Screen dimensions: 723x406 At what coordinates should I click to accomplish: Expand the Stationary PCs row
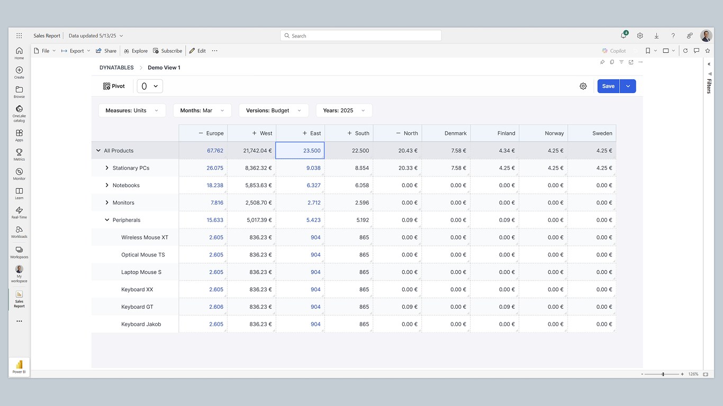[x=107, y=168]
